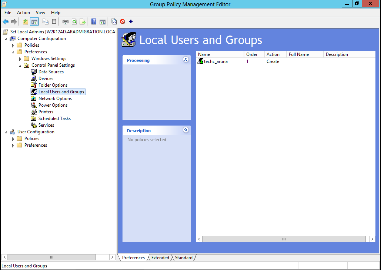The image size is (381, 270).
Task: Click the Back navigation arrow
Action: pyautogui.click(x=5, y=21)
